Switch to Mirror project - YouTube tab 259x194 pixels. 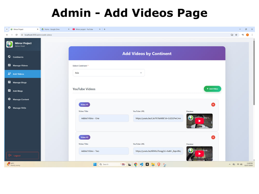(x=85, y=29)
